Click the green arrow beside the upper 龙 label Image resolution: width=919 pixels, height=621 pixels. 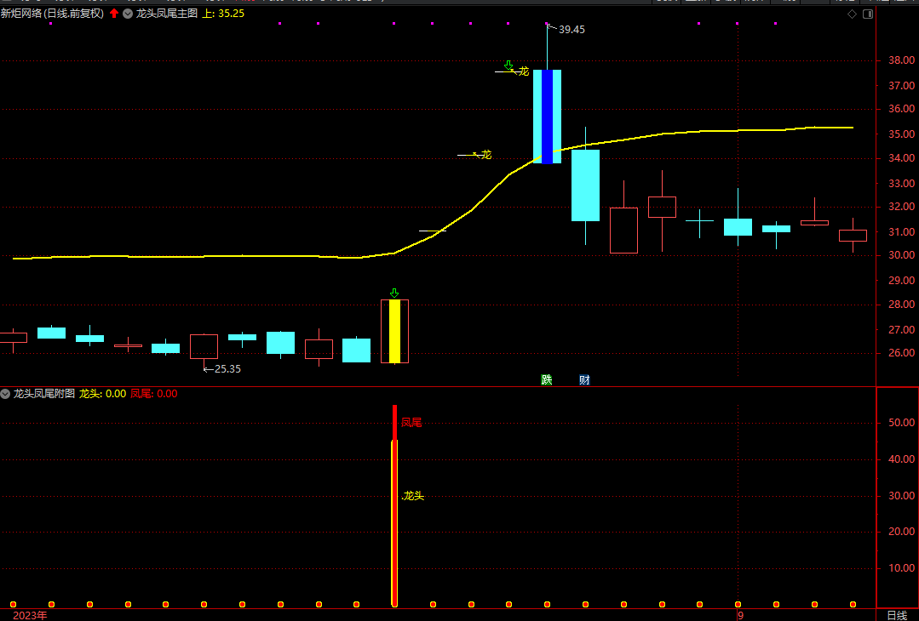pyautogui.click(x=508, y=66)
